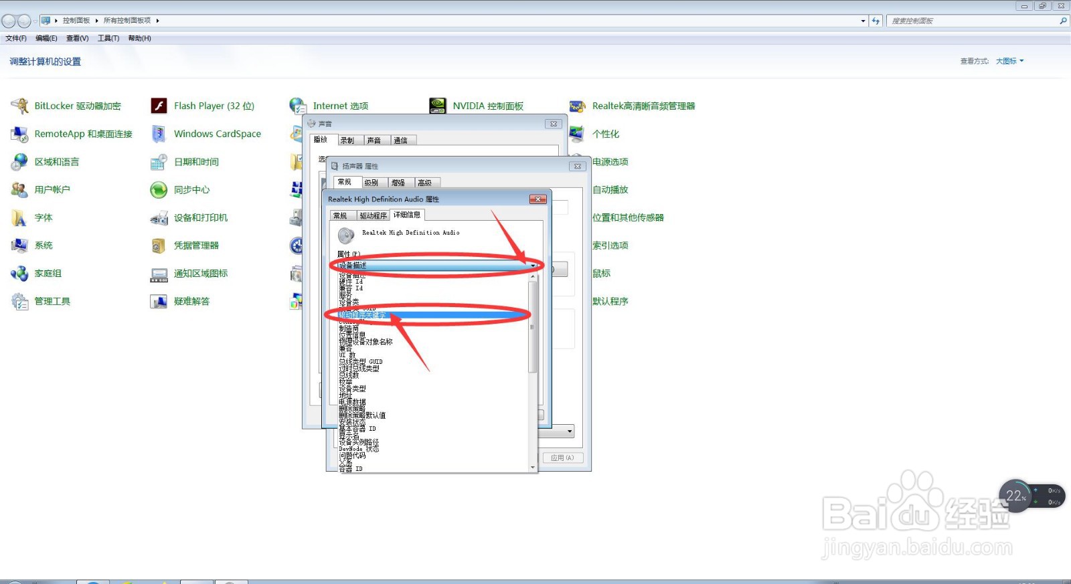Choose 删除策略默认值 in property list

tap(362, 415)
